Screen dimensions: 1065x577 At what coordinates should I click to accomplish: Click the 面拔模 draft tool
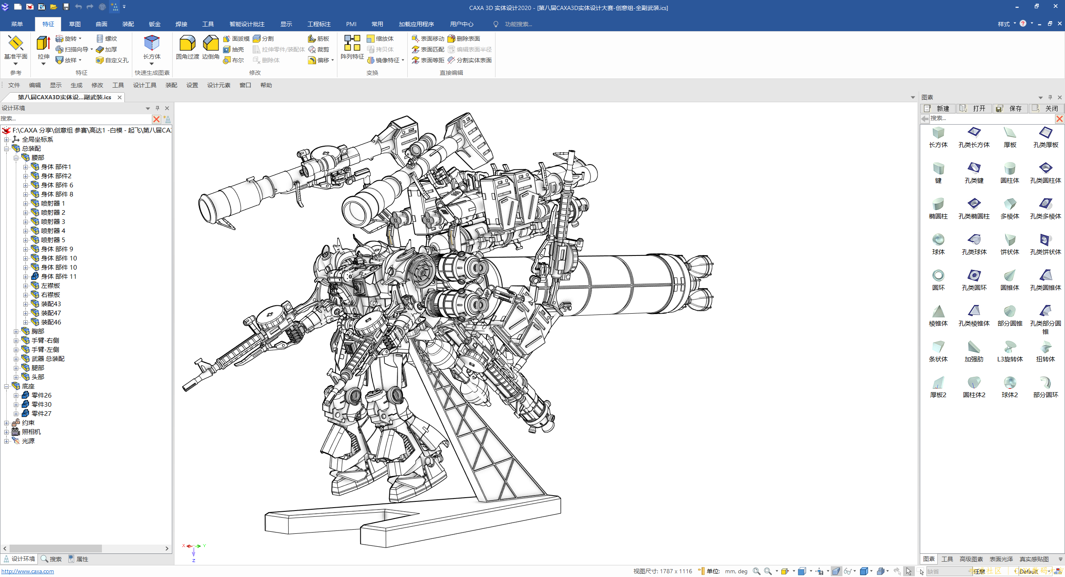(x=236, y=39)
